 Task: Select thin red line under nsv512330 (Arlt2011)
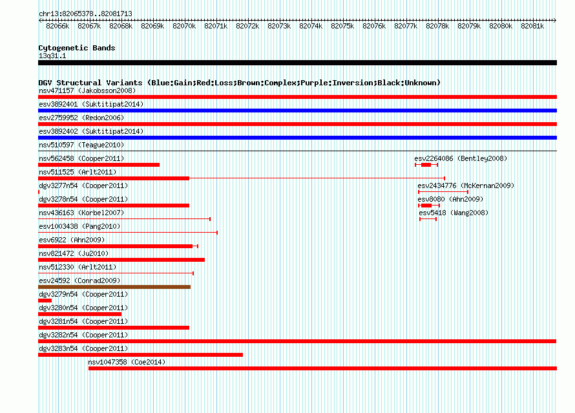pyautogui.click(x=116, y=273)
